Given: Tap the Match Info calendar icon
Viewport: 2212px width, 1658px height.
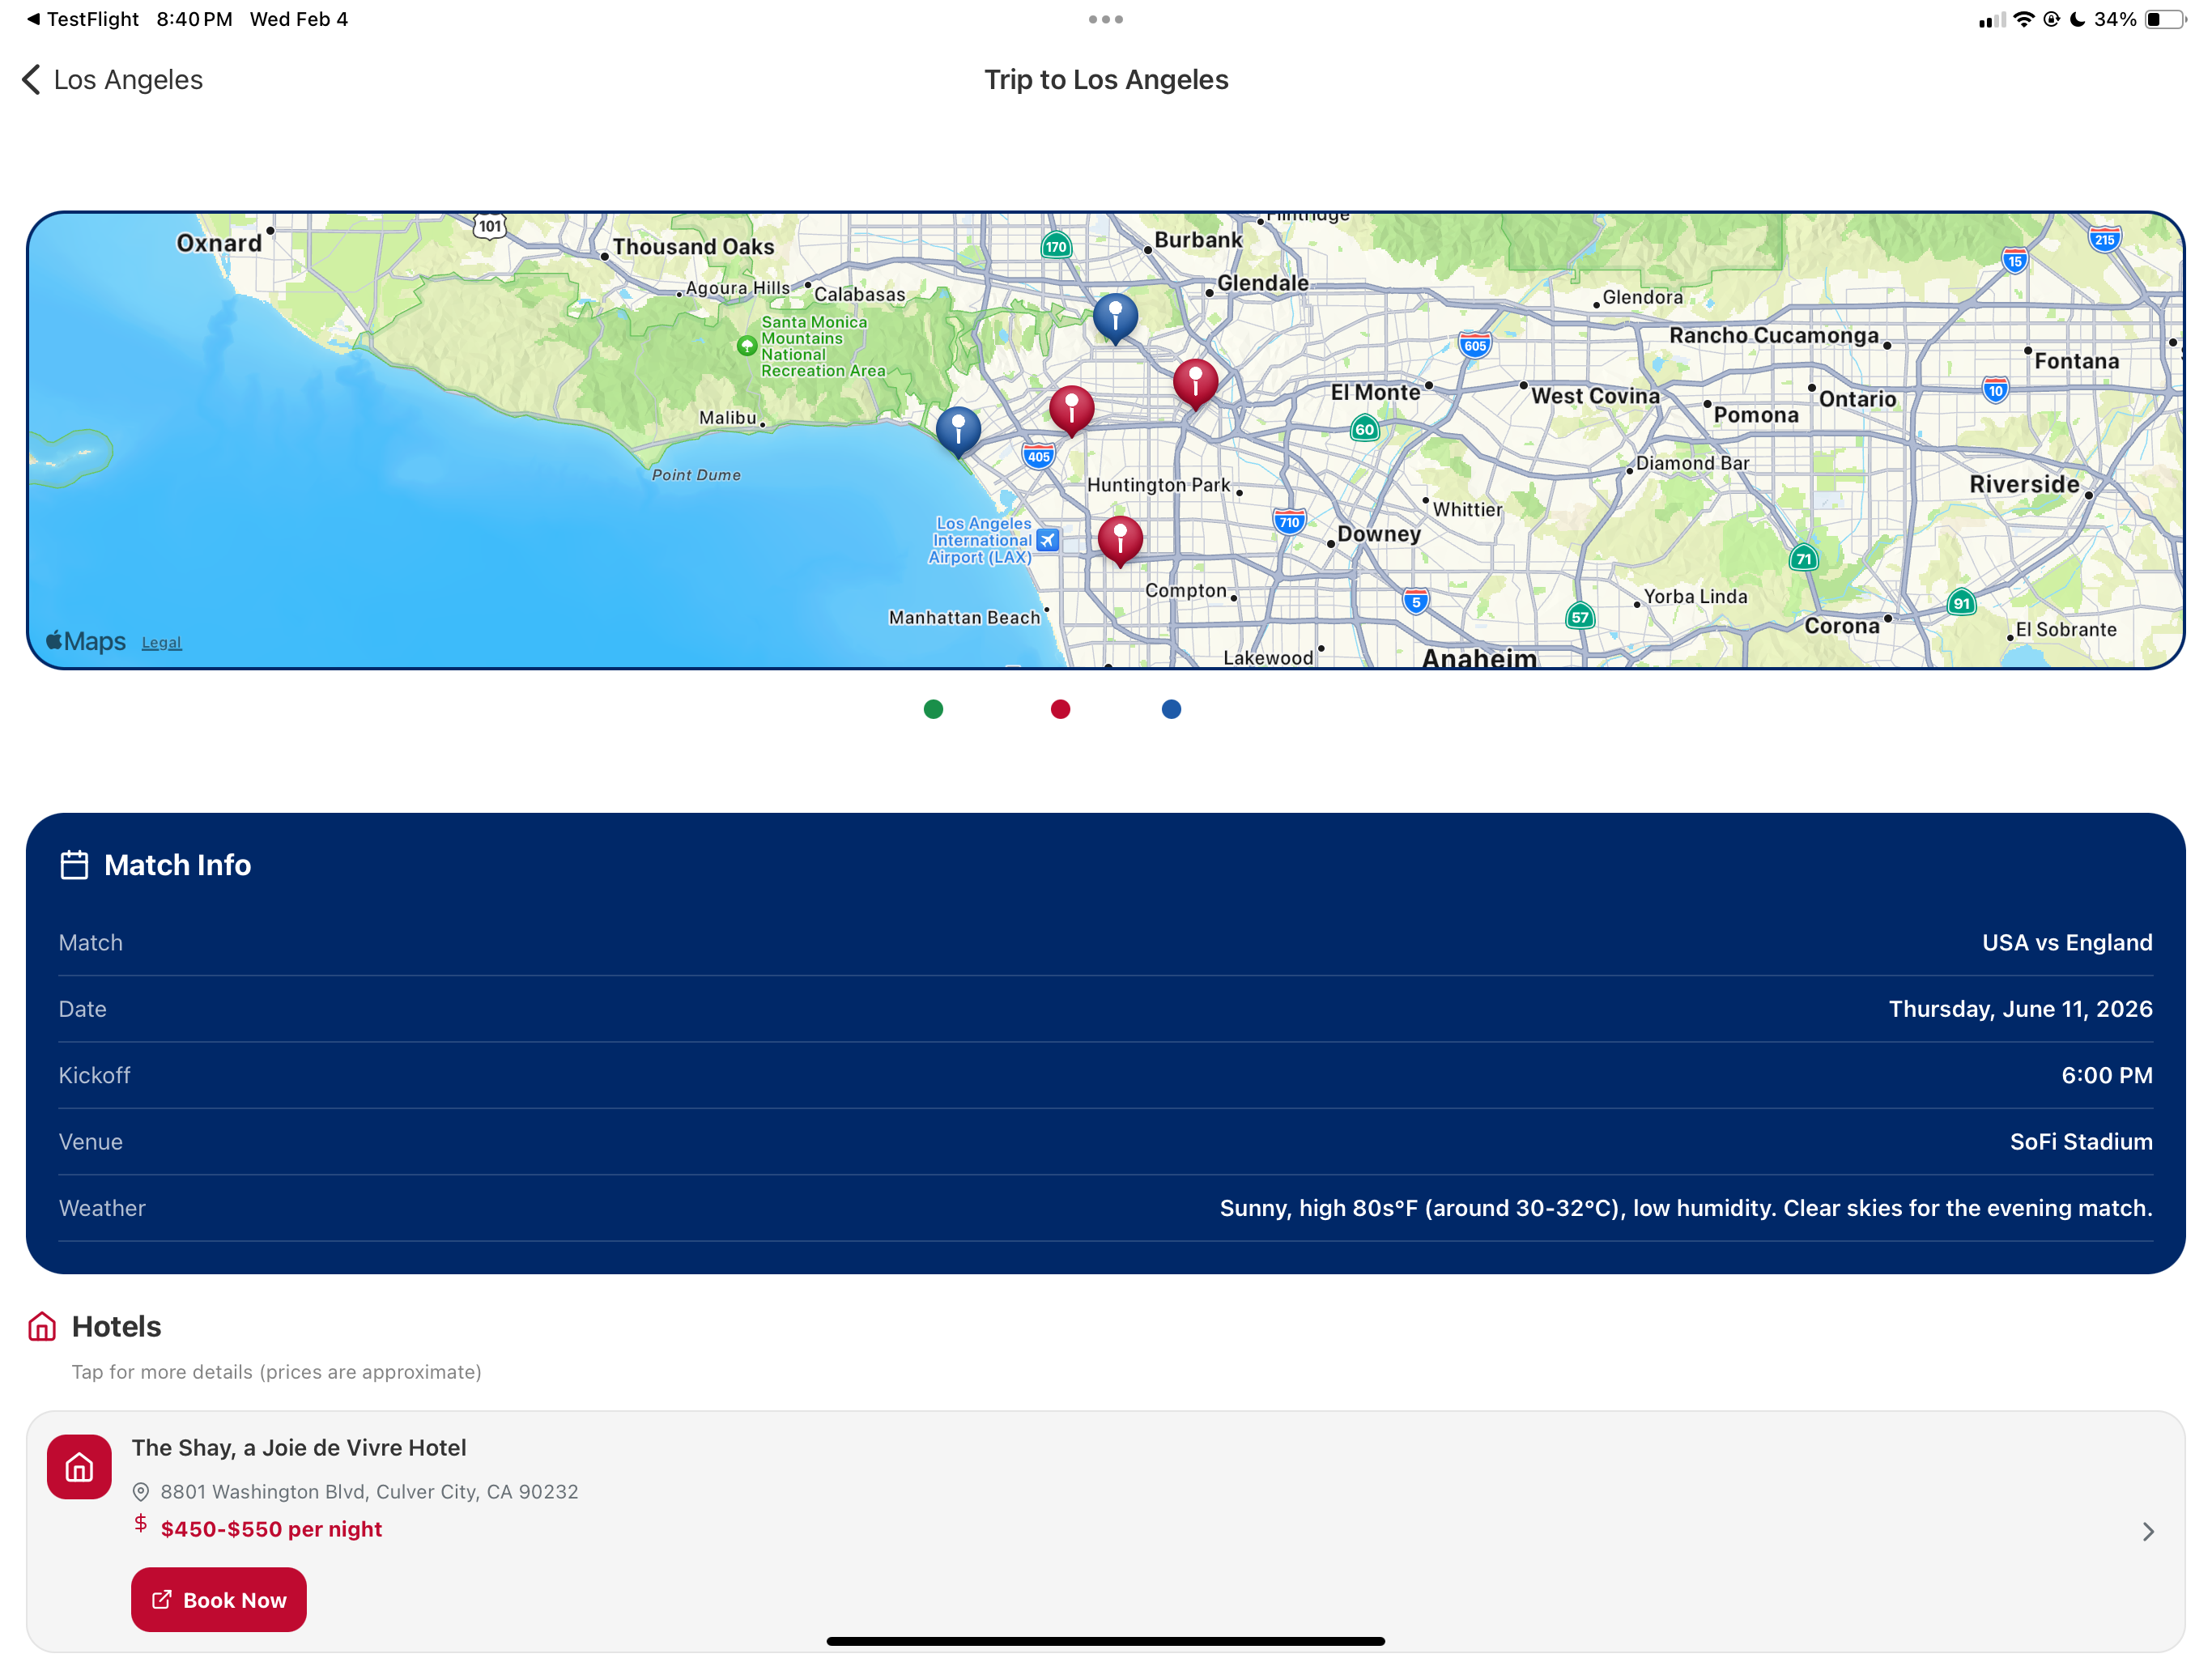Looking at the screenshot, I should point(74,865).
